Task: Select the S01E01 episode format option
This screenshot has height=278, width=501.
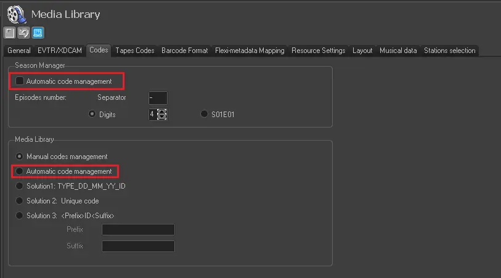Action: [204, 114]
